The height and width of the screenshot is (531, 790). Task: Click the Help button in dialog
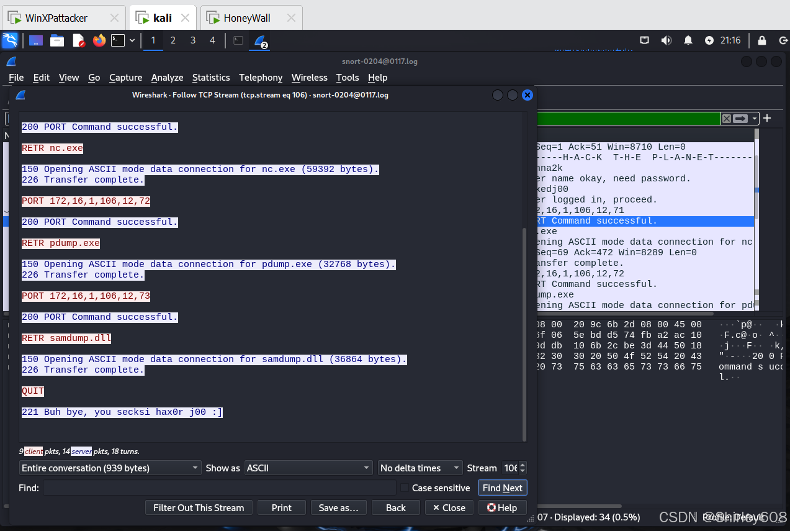pyautogui.click(x=503, y=507)
